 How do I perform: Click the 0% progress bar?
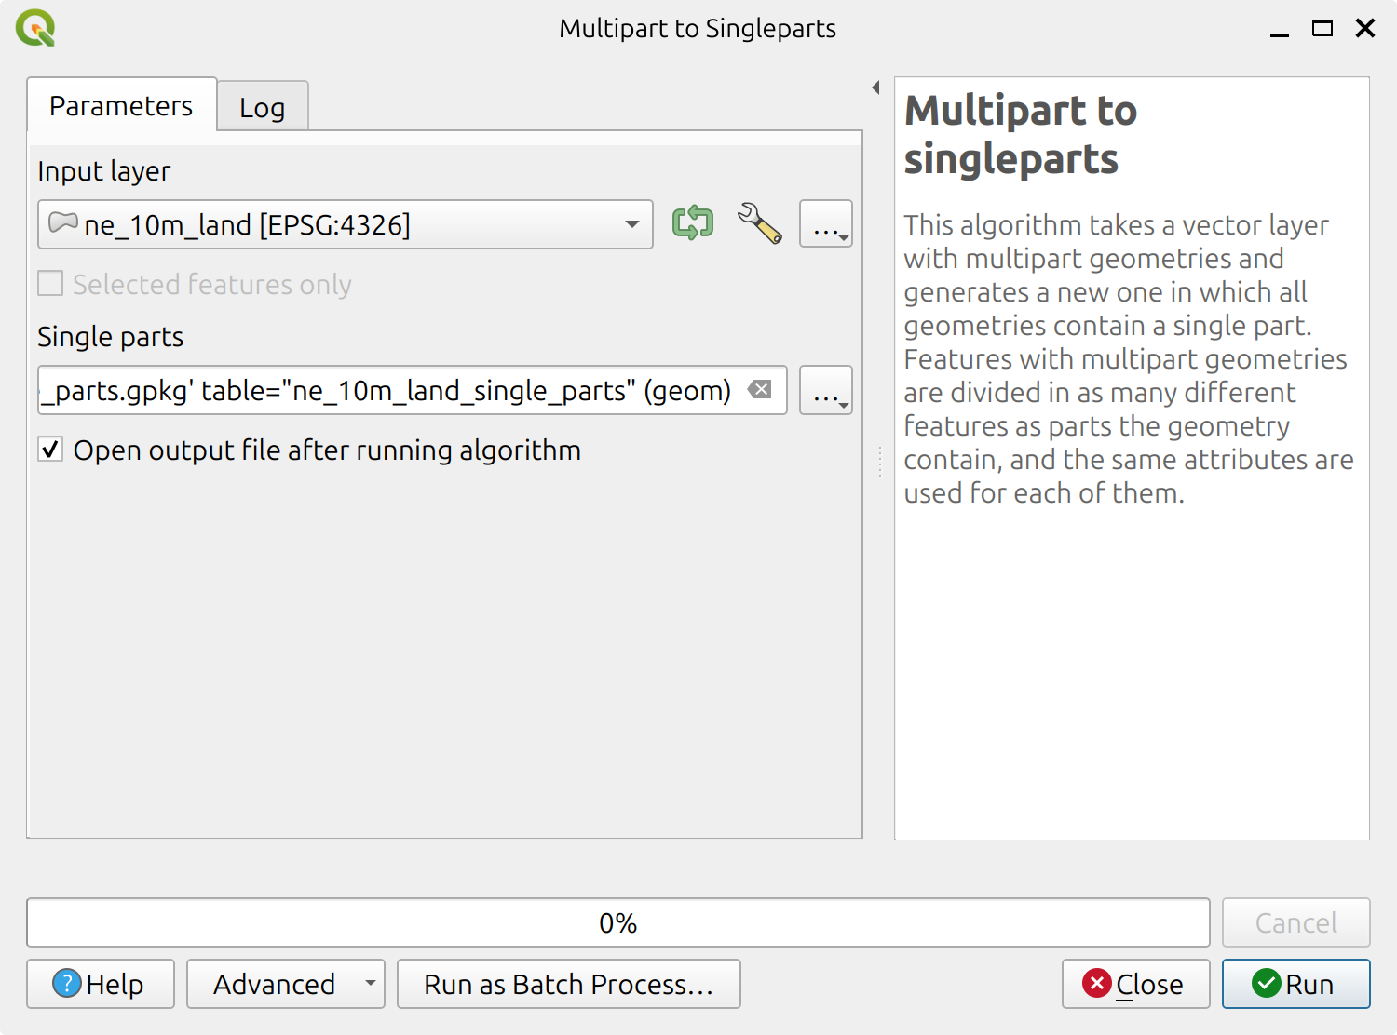[x=617, y=922]
